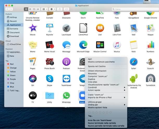Select the Microsoft Edge icon

pos(83,45)
